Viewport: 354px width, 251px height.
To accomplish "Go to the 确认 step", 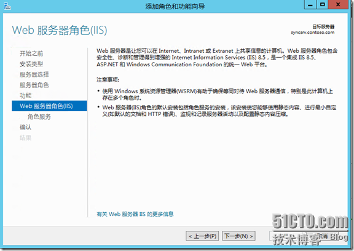I will click(26, 127).
